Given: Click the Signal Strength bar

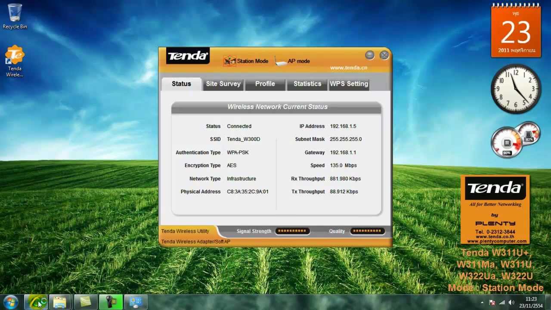Looking at the screenshot, I should point(292,231).
